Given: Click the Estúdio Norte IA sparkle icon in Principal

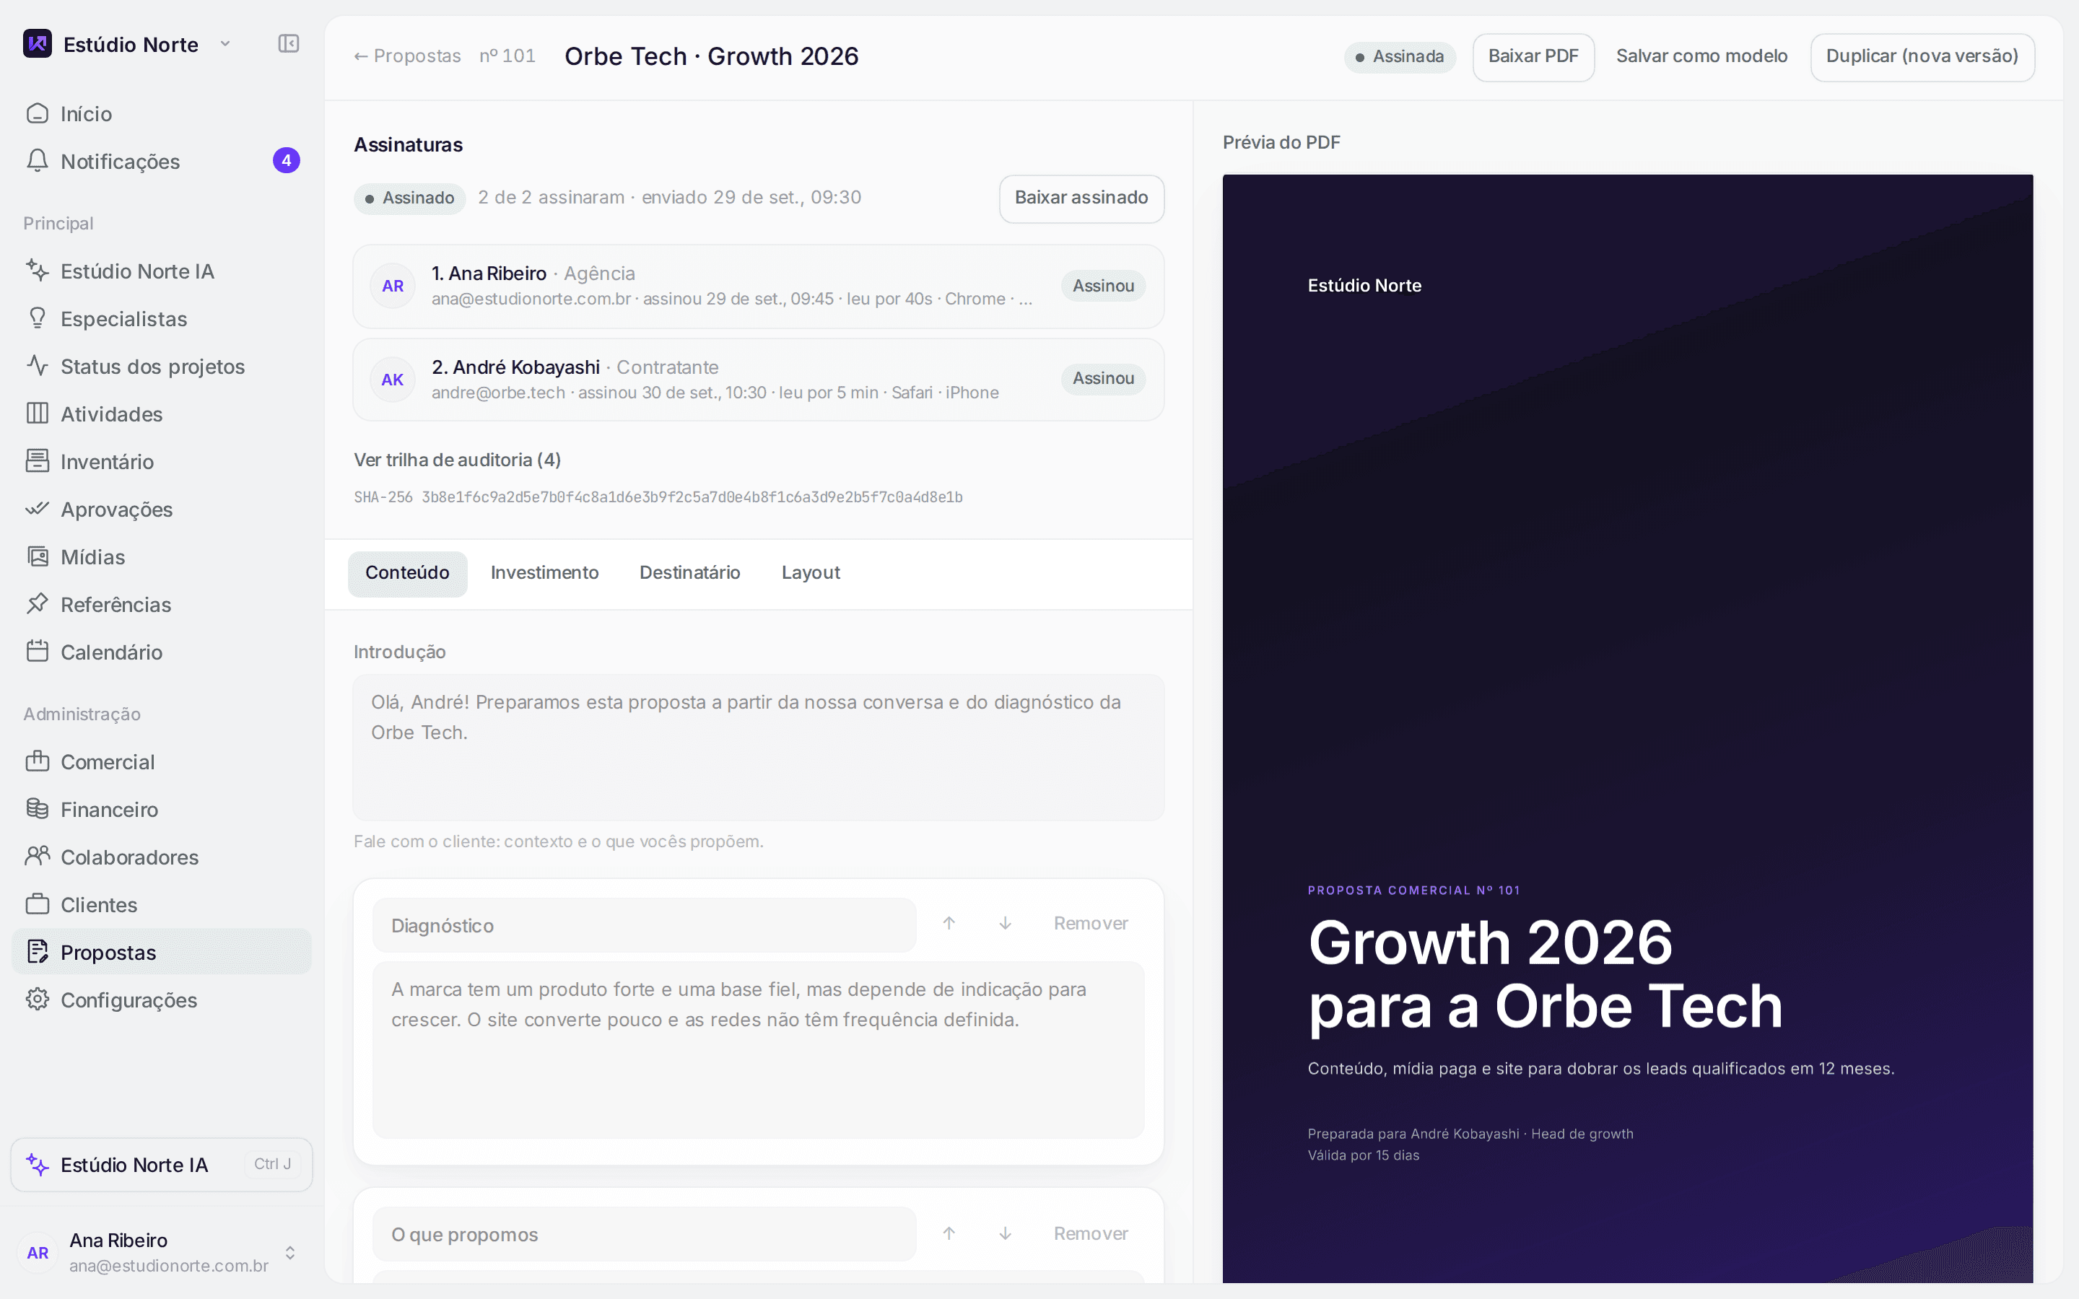Looking at the screenshot, I should 37,271.
